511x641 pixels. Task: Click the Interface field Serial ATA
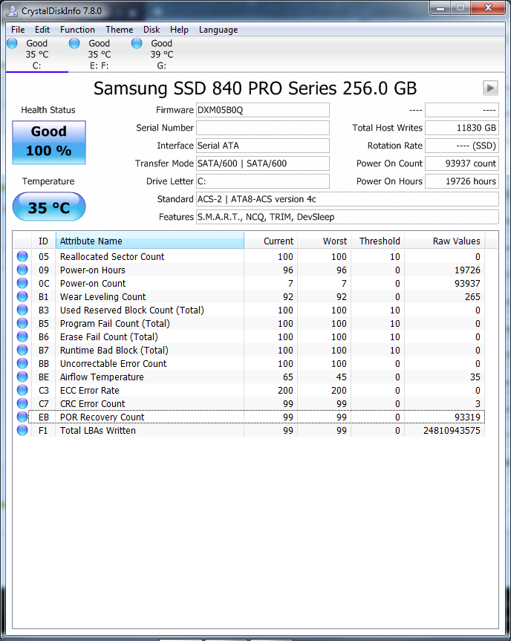click(262, 146)
